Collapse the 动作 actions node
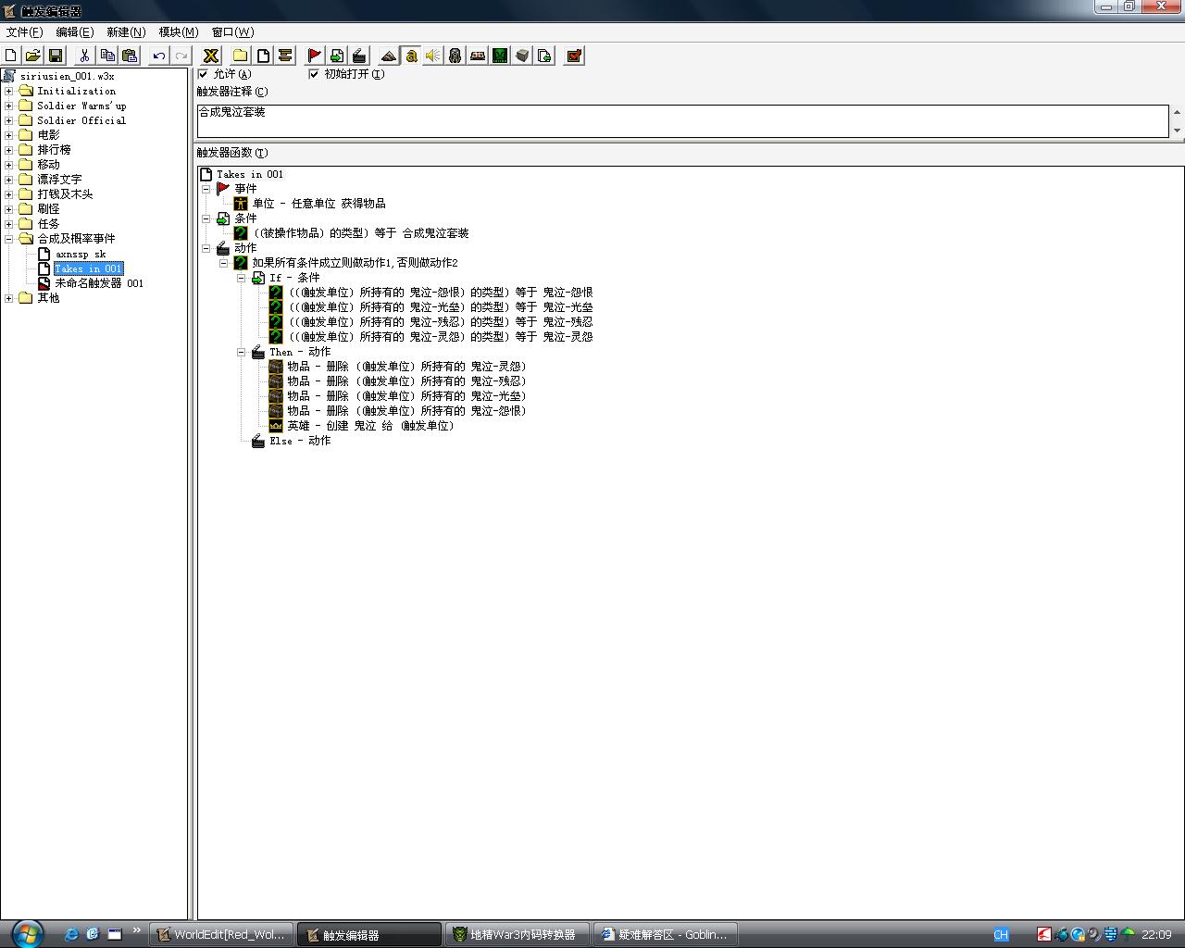 click(206, 248)
